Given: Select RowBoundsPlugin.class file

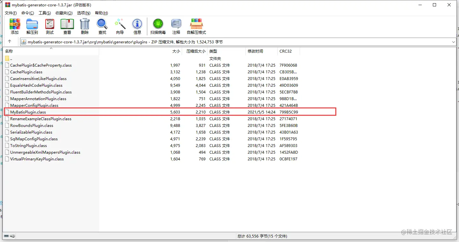Looking at the screenshot, I should coord(32,125).
